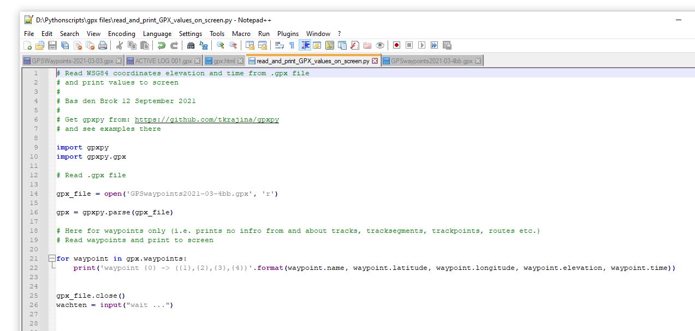
Task: Click the Print toolbar icon
Action: (x=103, y=45)
